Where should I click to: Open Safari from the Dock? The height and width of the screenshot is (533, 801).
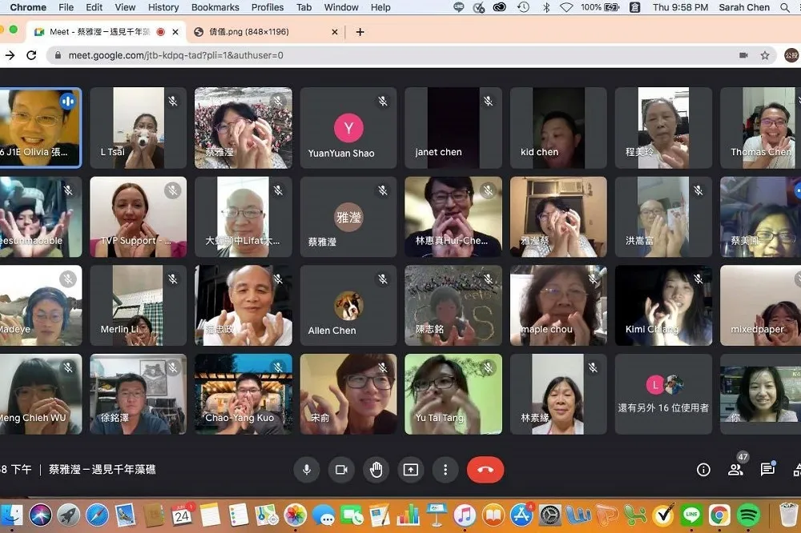coord(97,515)
